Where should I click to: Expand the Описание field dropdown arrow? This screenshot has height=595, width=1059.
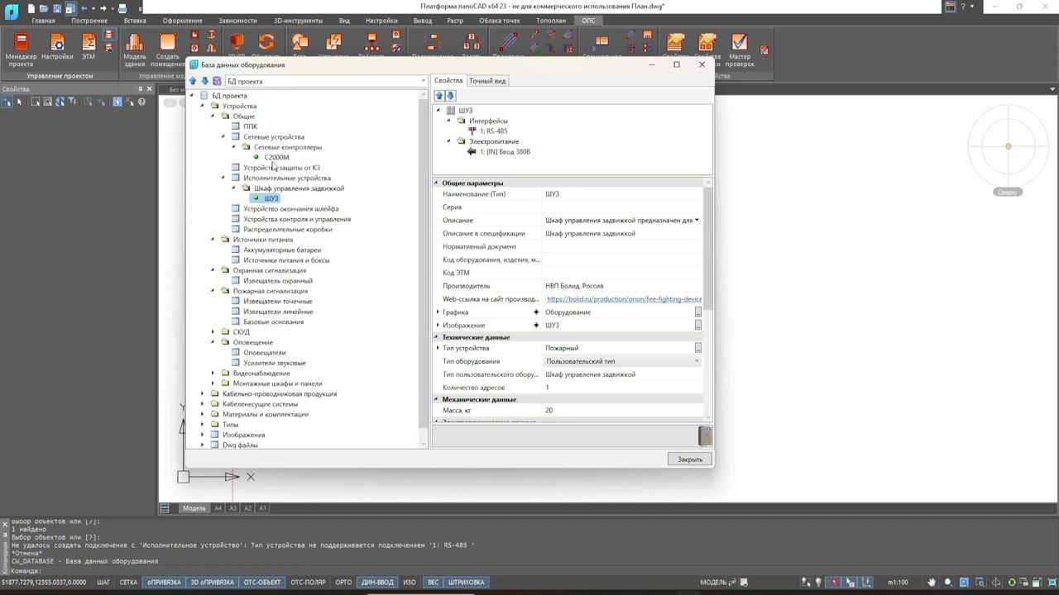(697, 220)
